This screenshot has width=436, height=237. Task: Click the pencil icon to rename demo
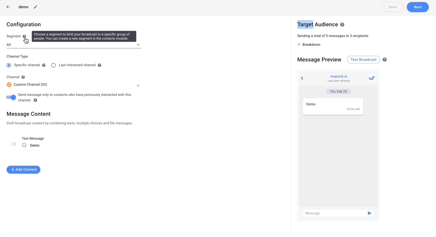pos(35,7)
